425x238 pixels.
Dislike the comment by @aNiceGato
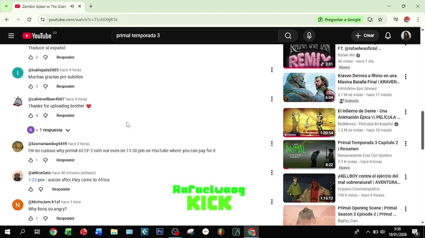click(x=41, y=189)
